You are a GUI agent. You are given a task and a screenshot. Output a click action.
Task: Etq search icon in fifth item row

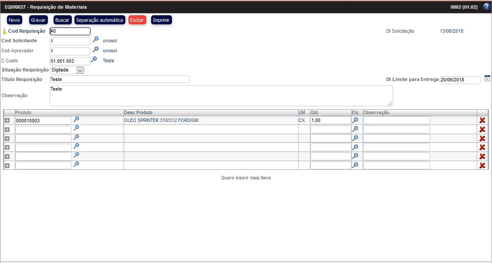[x=355, y=156]
